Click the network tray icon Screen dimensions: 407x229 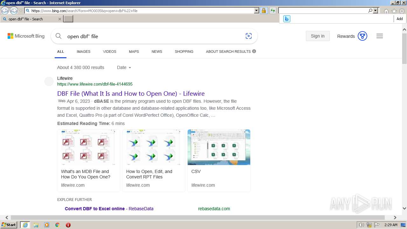[x=369, y=225]
